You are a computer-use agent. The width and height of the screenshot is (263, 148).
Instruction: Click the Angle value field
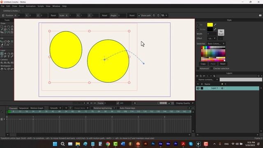(x=122, y=15)
